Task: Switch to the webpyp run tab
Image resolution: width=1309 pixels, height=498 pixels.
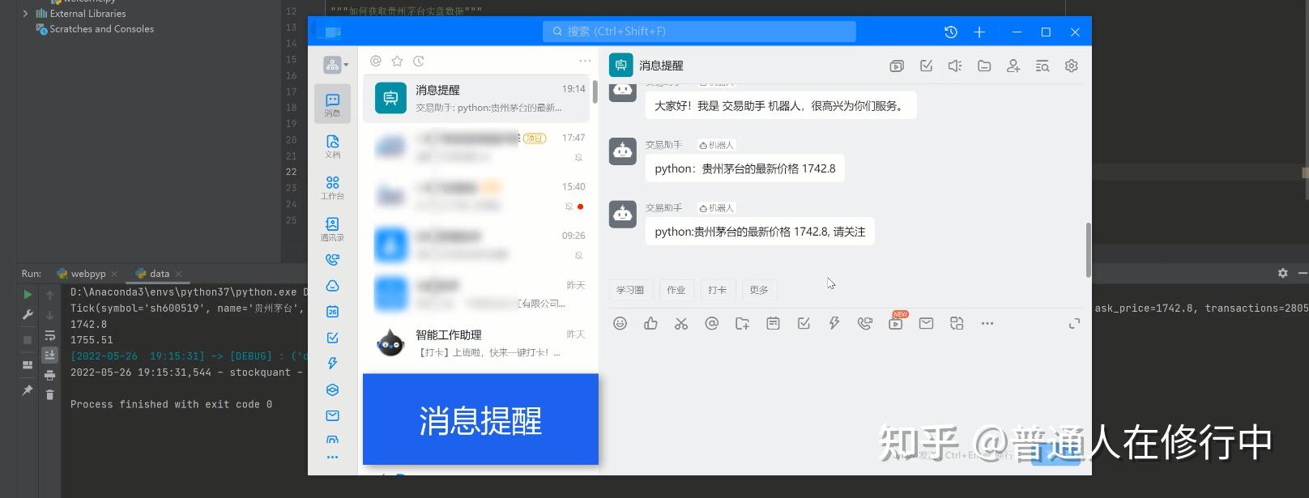Action: click(x=87, y=274)
